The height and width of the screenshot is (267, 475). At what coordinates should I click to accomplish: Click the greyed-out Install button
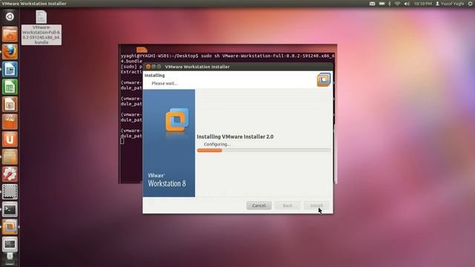(x=316, y=205)
